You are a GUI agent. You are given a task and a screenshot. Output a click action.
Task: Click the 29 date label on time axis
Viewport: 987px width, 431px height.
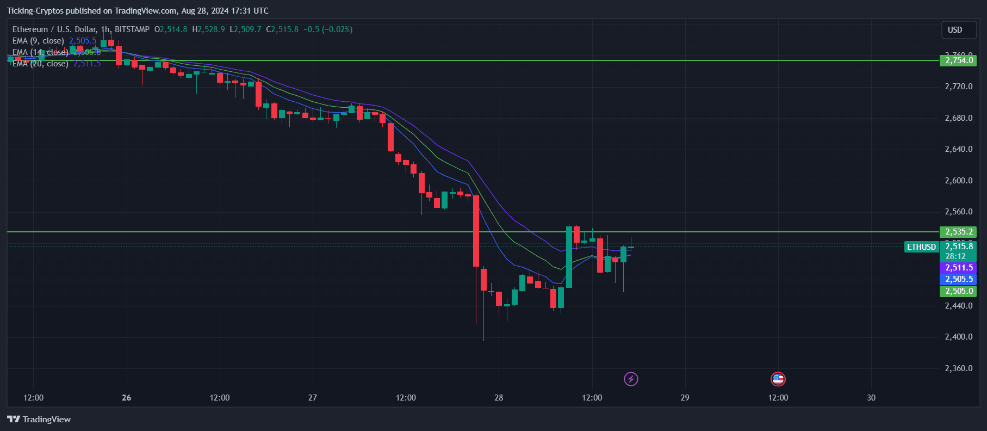(x=685, y=398)
